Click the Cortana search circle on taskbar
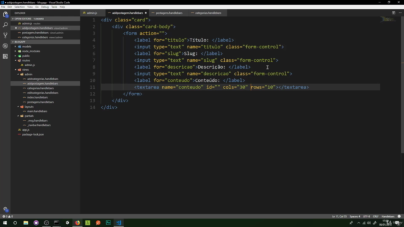The height and width of the screenshot is (227, 404). coord(15,223)
